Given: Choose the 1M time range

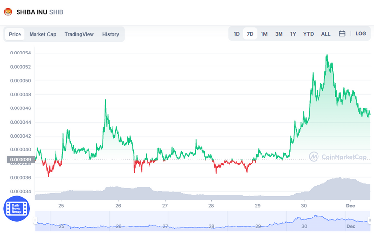Looking at the screenshot, I should tap(264, 34).
